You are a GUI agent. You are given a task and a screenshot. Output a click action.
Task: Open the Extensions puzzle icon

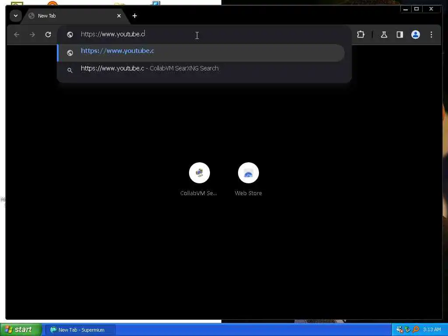click(x=360, y=35)
